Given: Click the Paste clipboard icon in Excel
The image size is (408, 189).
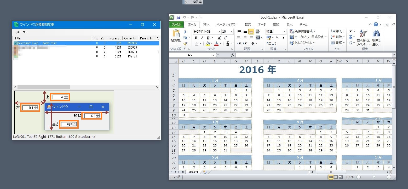Looking at the screenshot, I should click(x=176, y=33).
